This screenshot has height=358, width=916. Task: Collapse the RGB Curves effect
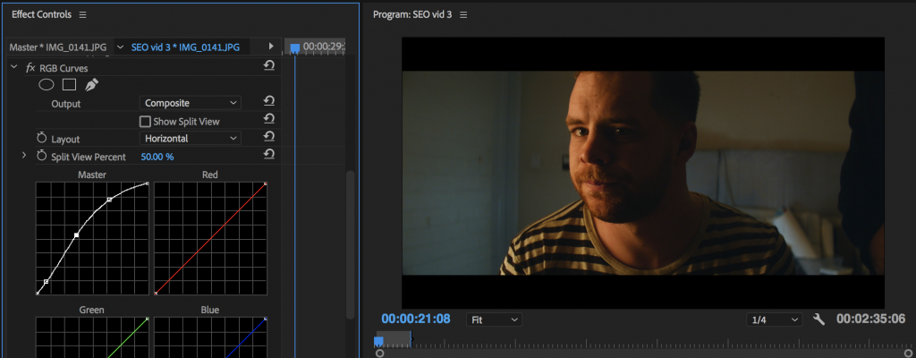(x=14, y=67)
